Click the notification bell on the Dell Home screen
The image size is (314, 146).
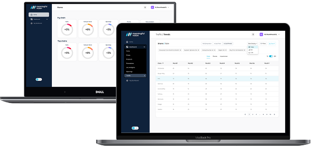145,7
